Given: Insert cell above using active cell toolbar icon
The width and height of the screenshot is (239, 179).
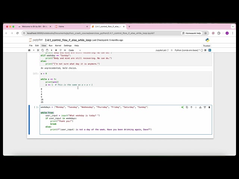Looking at the screenshot, I should (200, 107).
